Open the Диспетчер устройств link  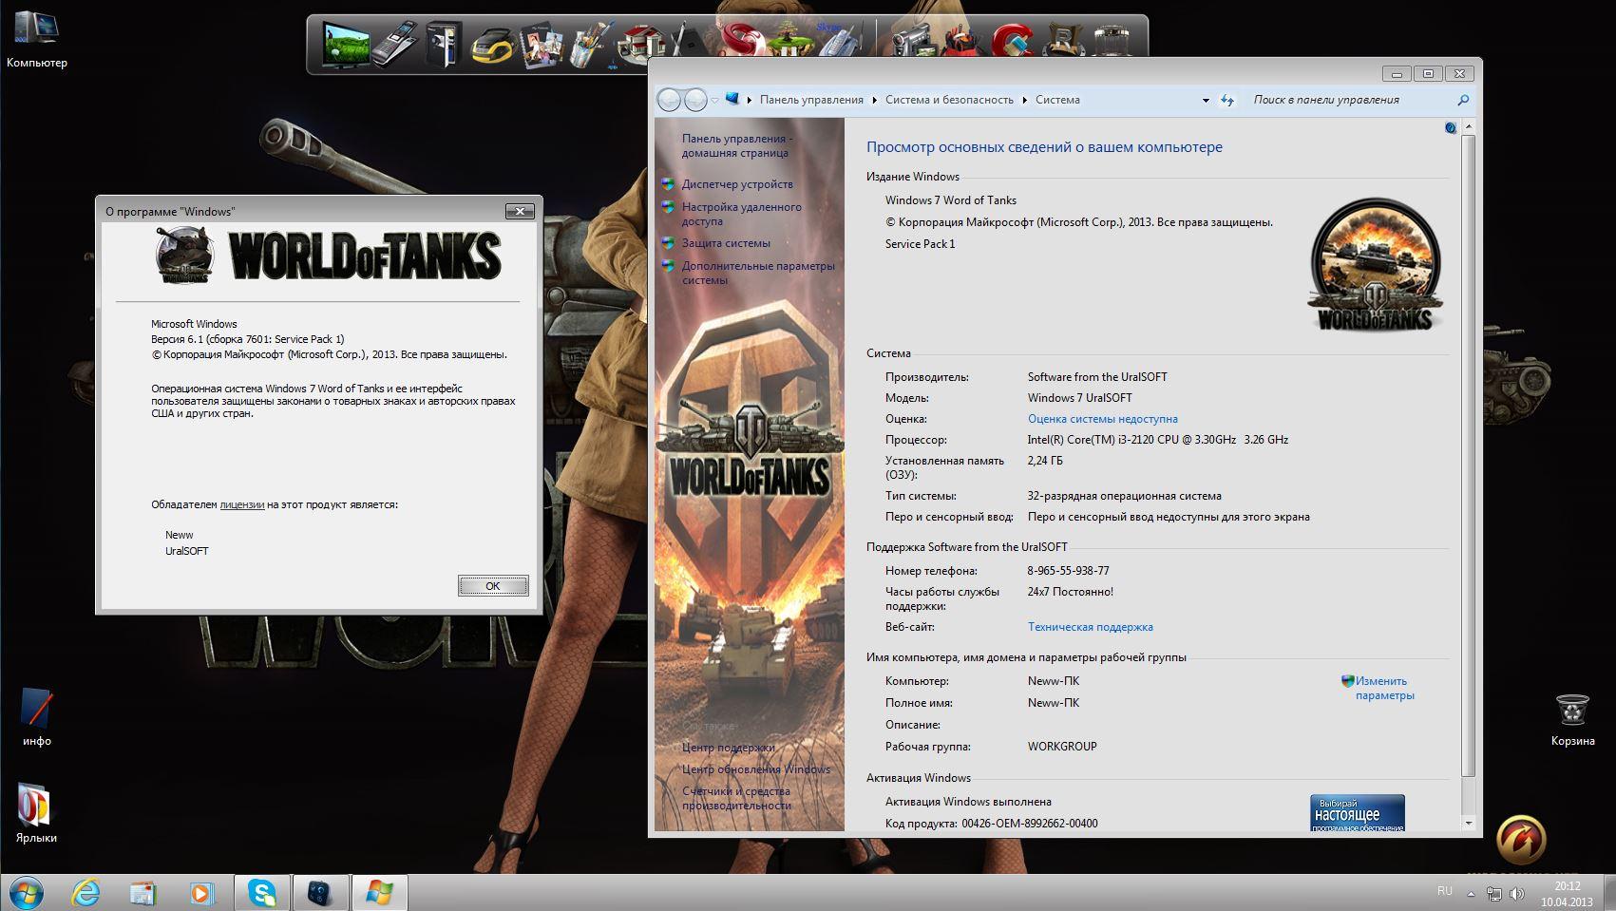(x=737, y=184)
